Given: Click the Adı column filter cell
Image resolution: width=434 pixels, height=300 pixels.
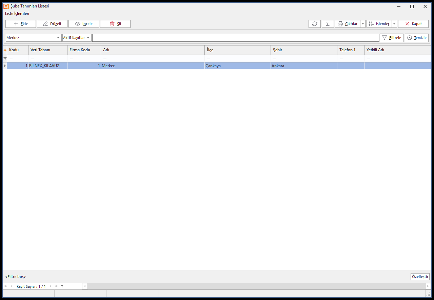Looking at the screenshot, I should tap(153, 59).
